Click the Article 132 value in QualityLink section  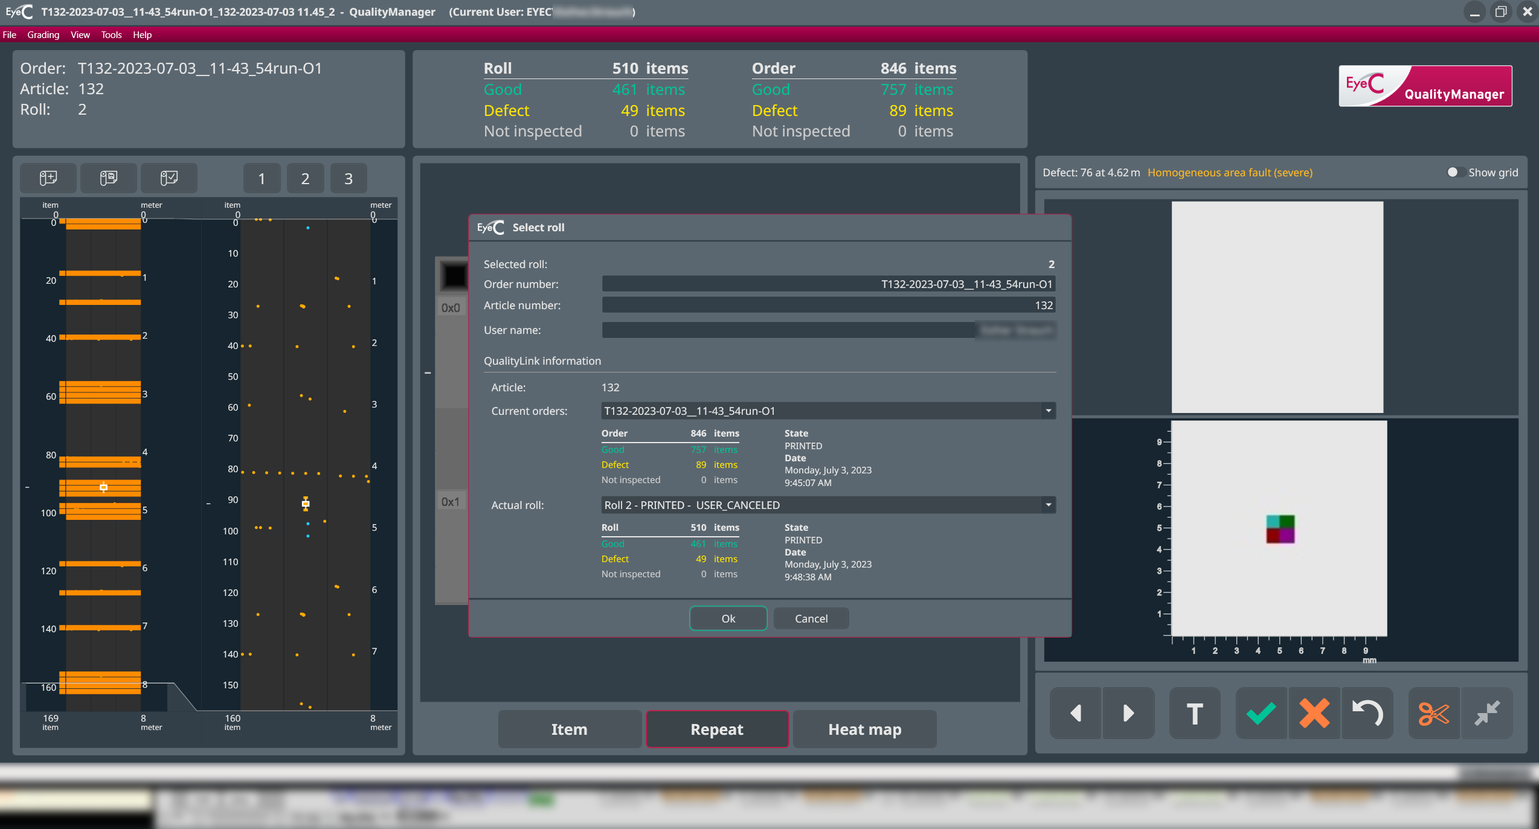click(x=611, y=388)
